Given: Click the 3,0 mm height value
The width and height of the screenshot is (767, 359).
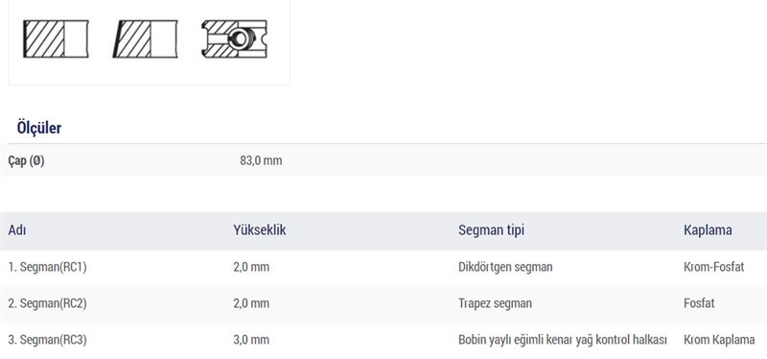Looking at the screenshot, I should coord(251,340).
